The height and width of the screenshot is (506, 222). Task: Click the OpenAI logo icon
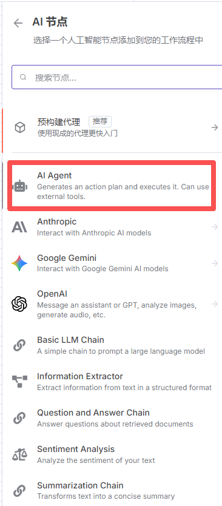[x=19, y=304]
